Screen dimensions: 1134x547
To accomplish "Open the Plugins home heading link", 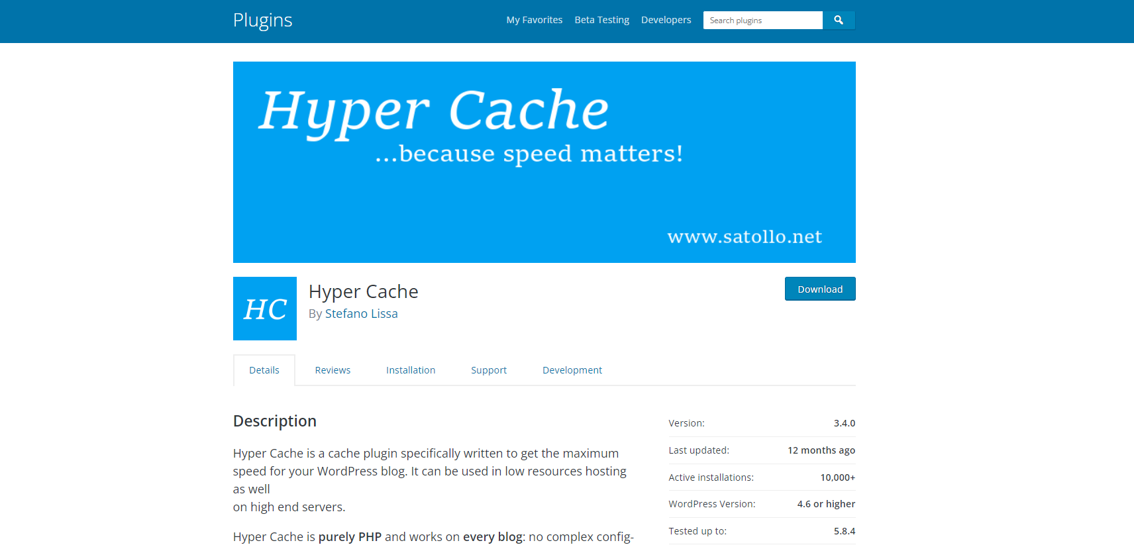I will [x=262, y=20].
